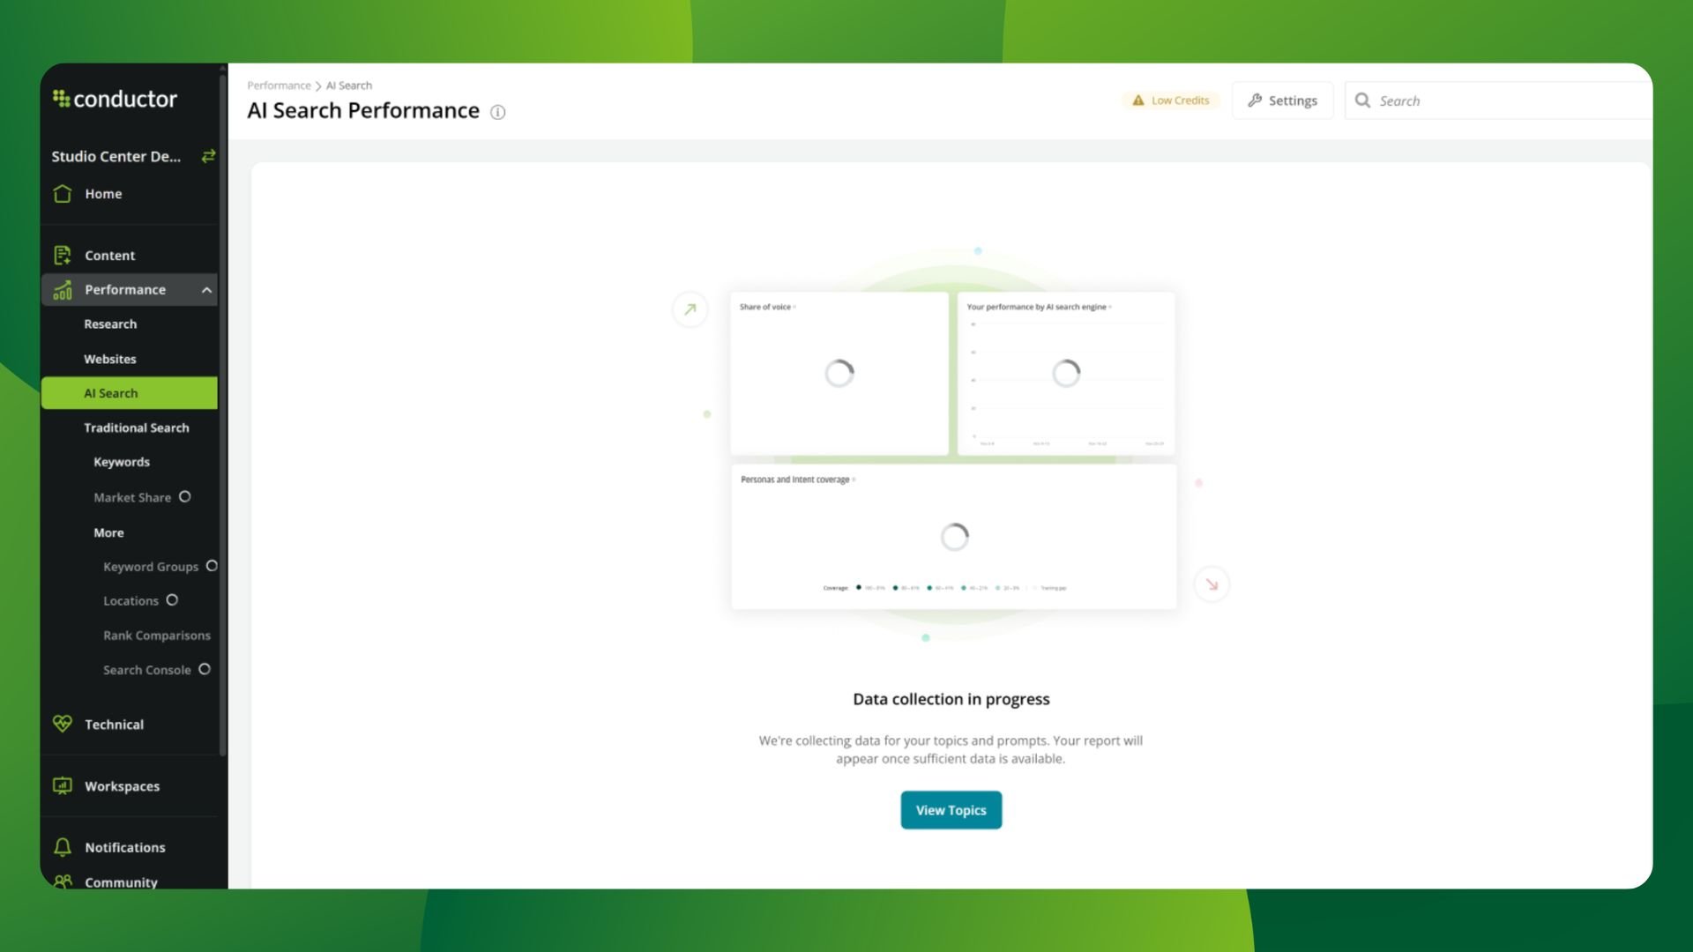Click the 'Data collection in progress' heading
This screenshot has width=1693, height=952.
click(951, 699)
